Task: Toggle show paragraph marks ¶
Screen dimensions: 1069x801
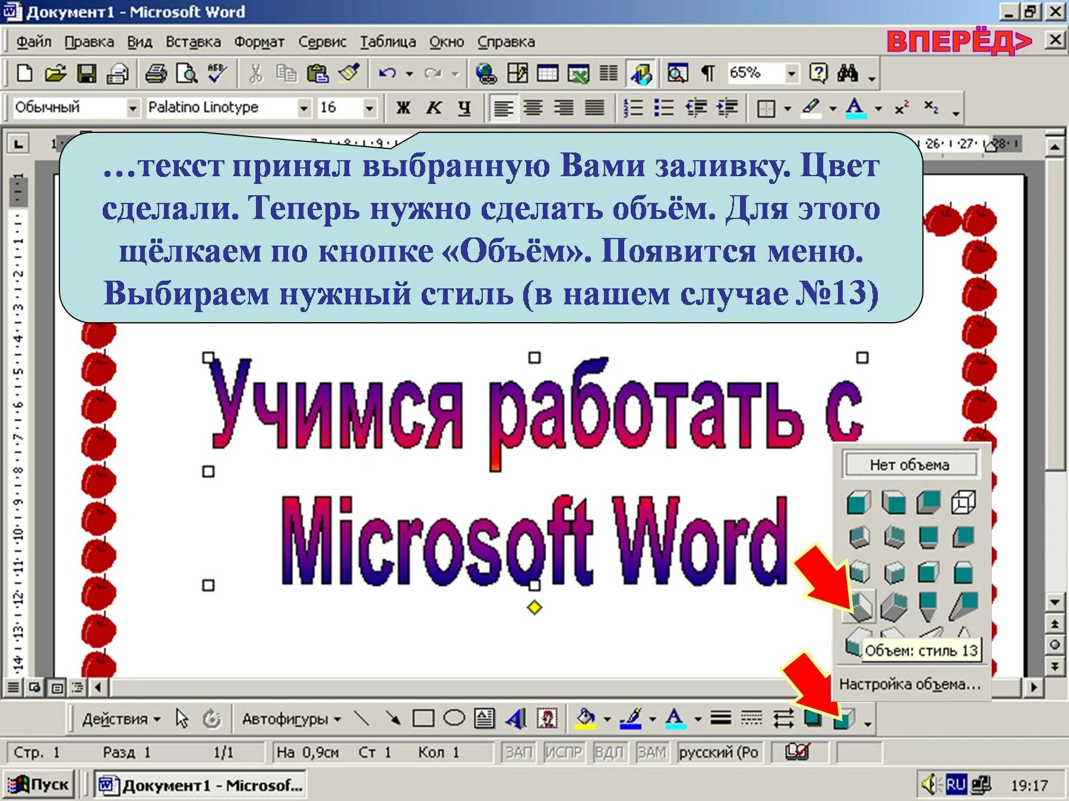Action: tap(708, 74)
